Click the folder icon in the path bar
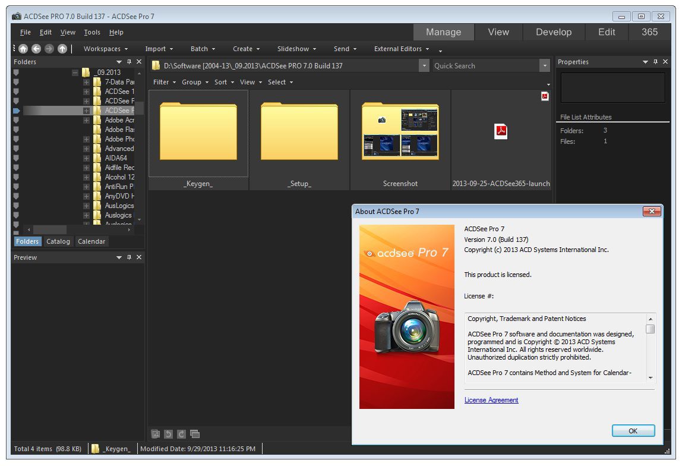The height and width of the screenshot is (466, 682). point(156,66)
